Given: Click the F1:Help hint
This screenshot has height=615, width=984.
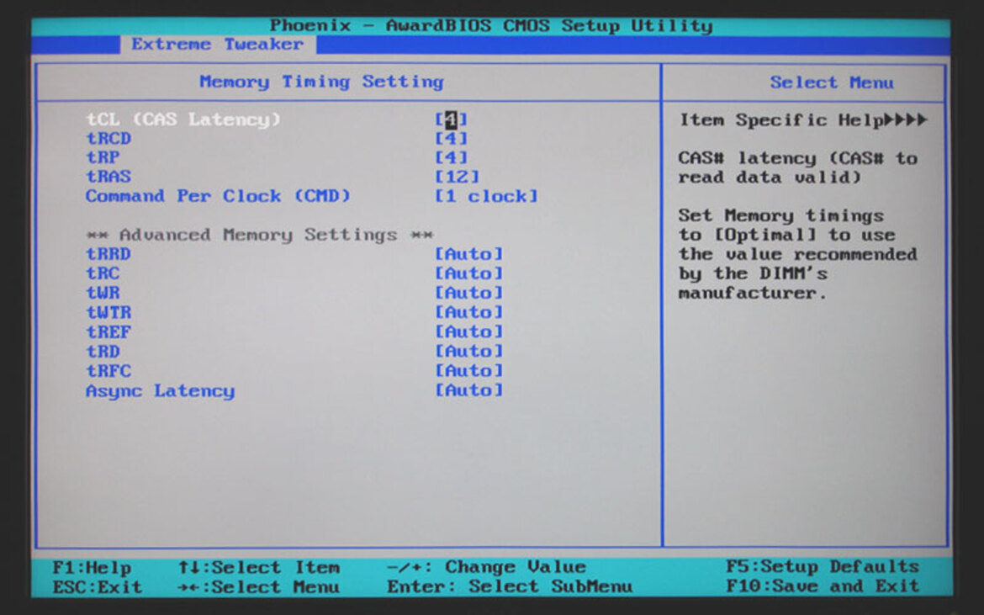Looking at the screenshot, I should pyautogui.click(x=93, y=568).
